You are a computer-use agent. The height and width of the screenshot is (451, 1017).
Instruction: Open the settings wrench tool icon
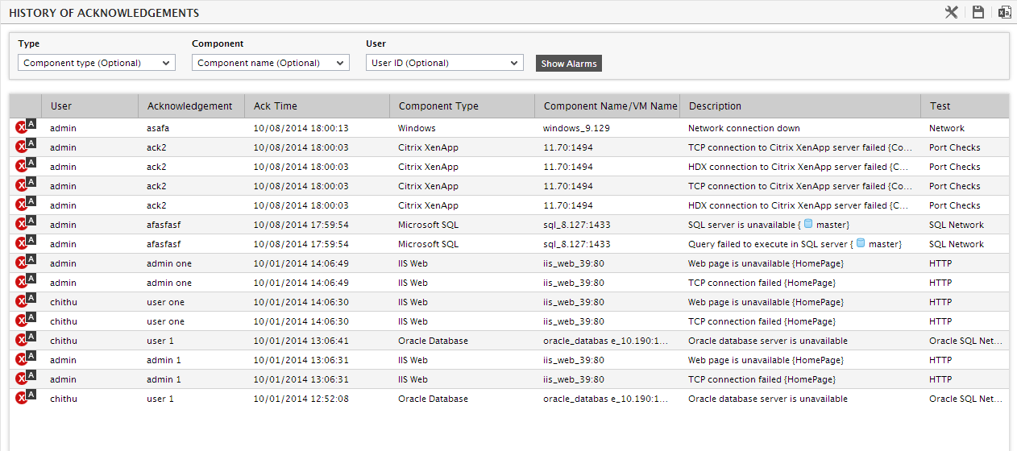[952, 12]
